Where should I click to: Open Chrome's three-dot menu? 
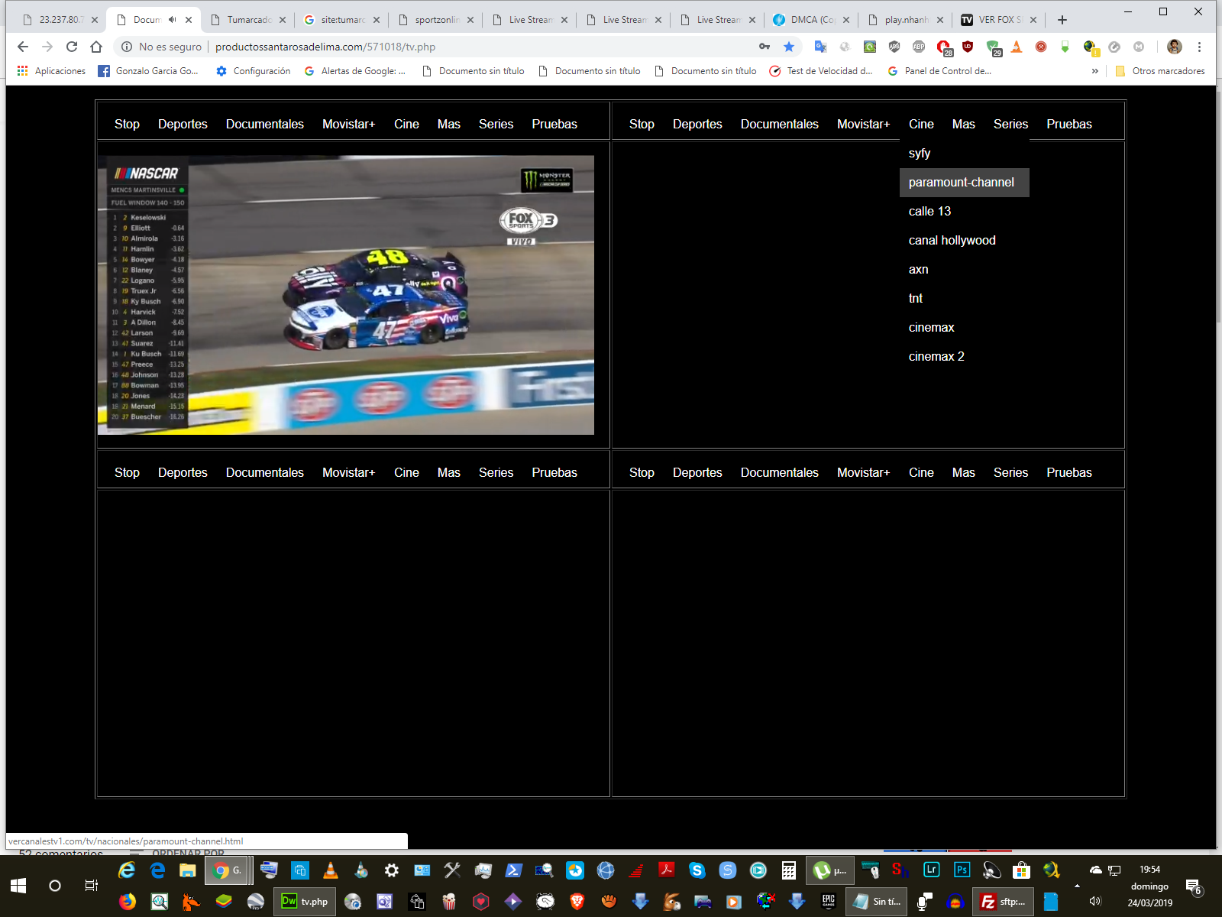1199,47
